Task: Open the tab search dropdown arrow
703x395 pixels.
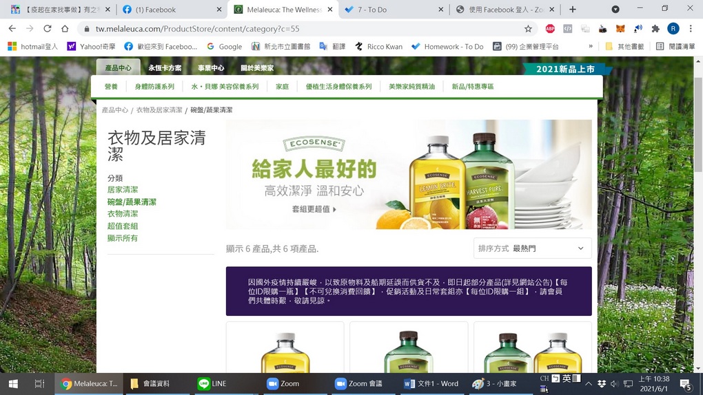Action: (x=615, y=10)
